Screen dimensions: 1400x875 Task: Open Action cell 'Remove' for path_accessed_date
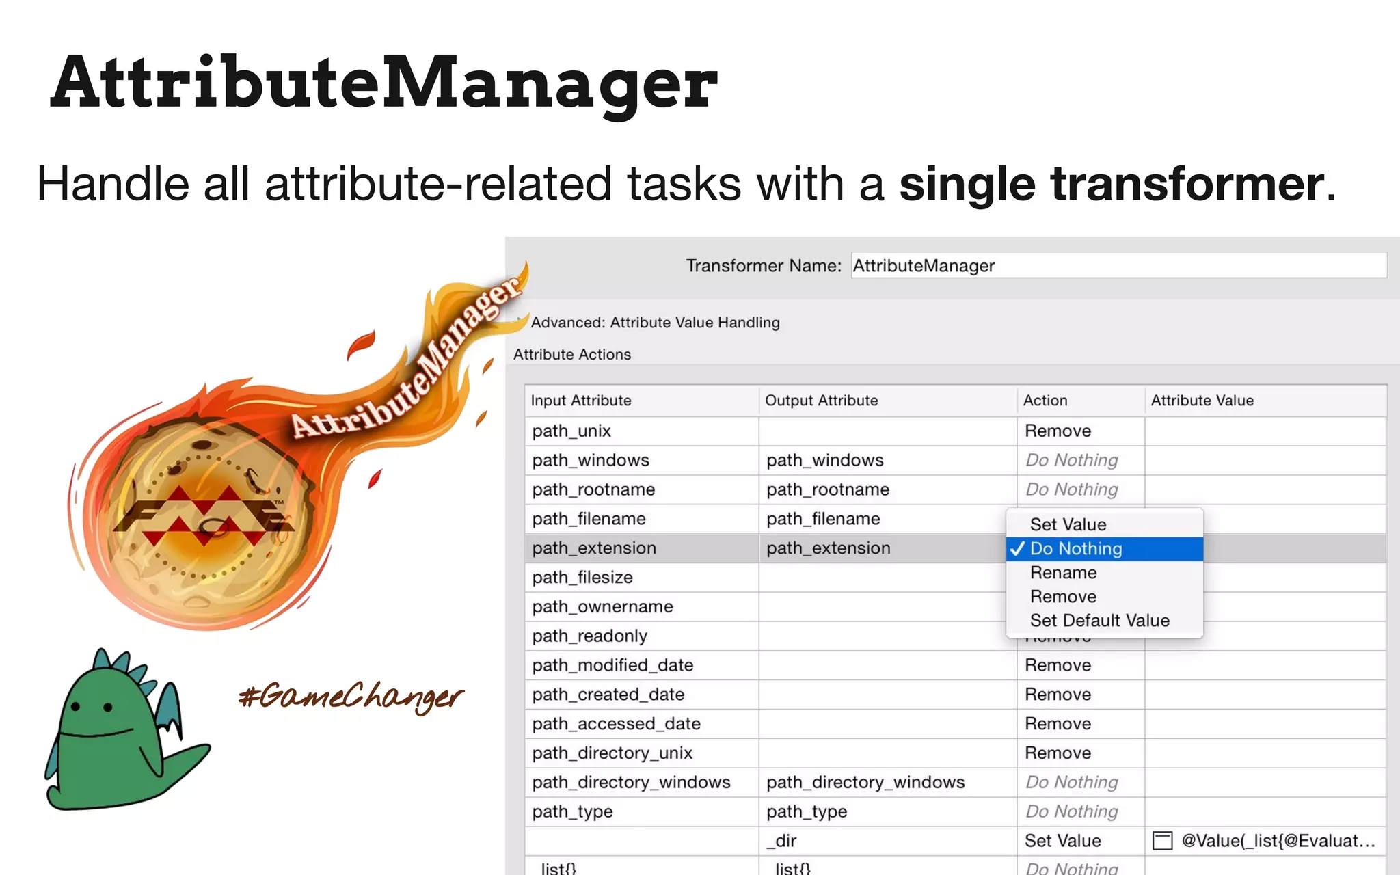tap(1081, 724)
